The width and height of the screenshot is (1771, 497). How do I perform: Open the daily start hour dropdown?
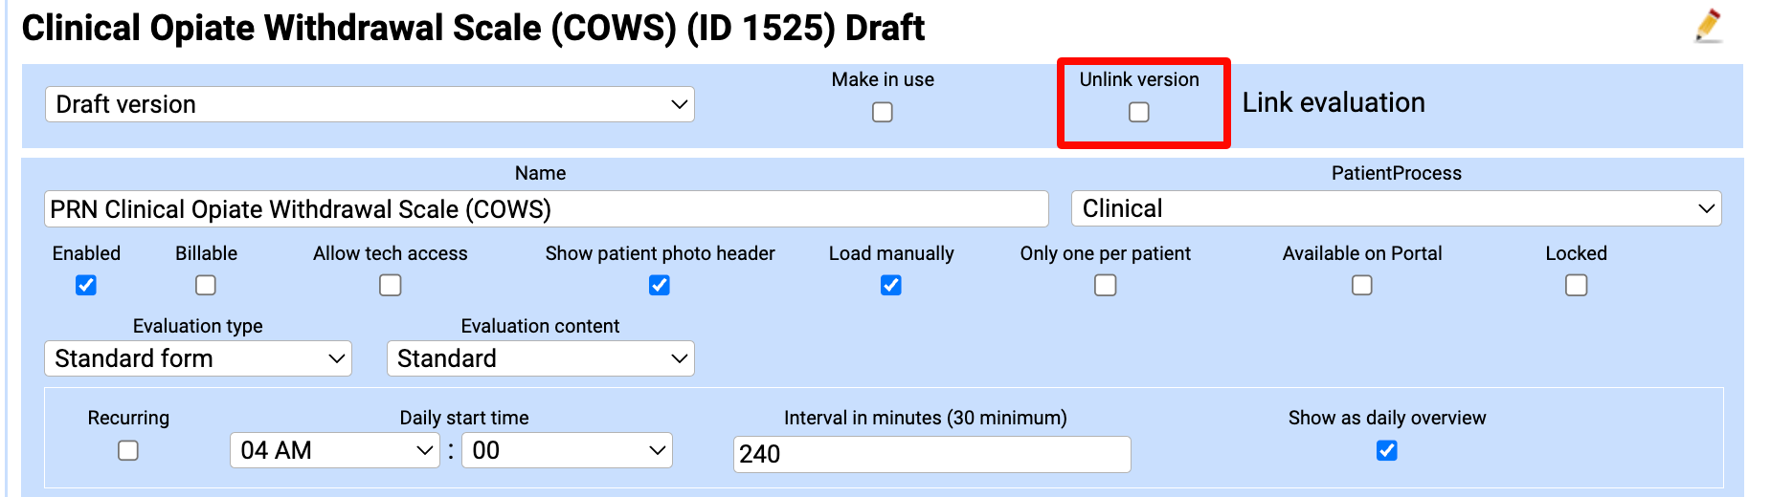click(334, 450)
